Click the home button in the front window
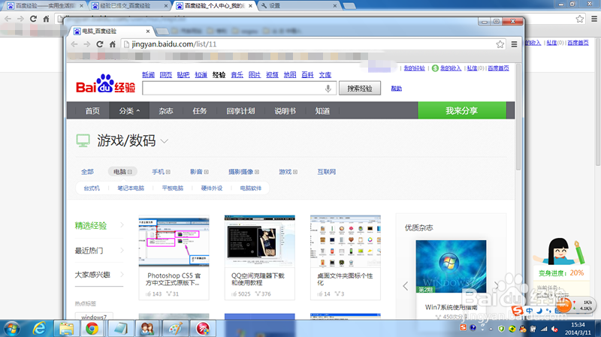Viewport: 601px width, 337px height. pyautogui.click(x=112, y=44)
